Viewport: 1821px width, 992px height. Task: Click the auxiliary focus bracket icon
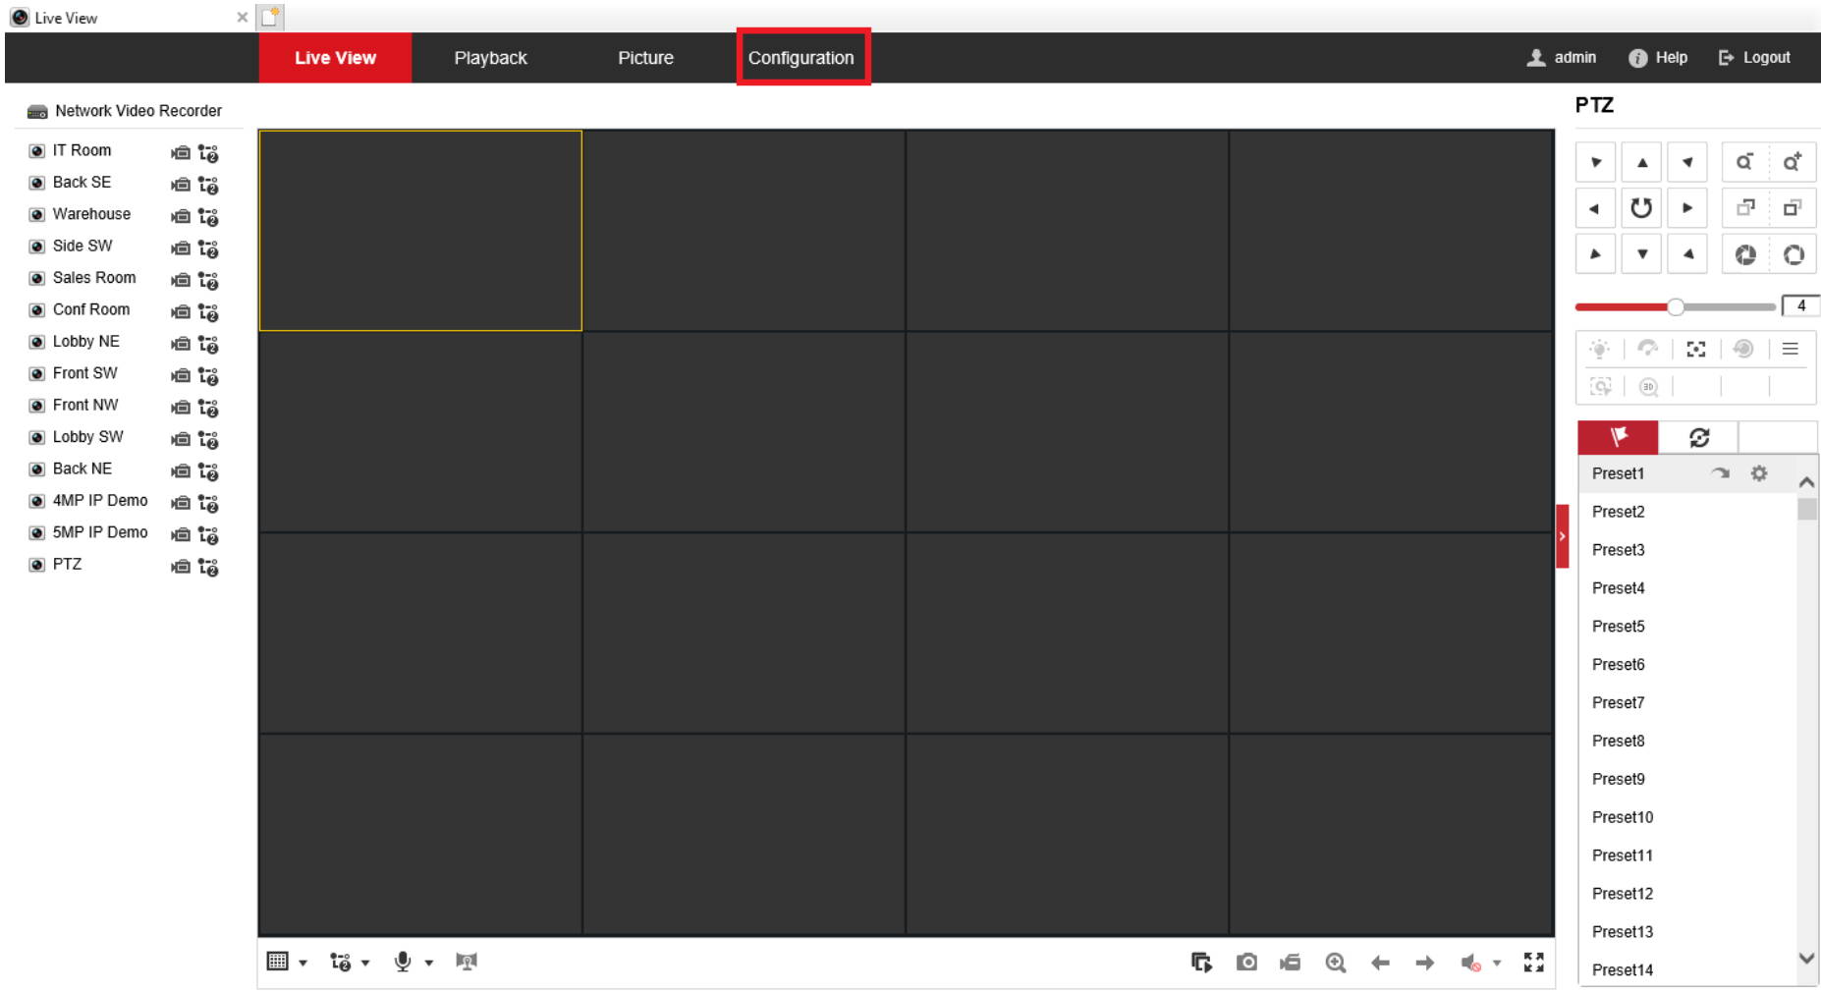[1696, 350]
